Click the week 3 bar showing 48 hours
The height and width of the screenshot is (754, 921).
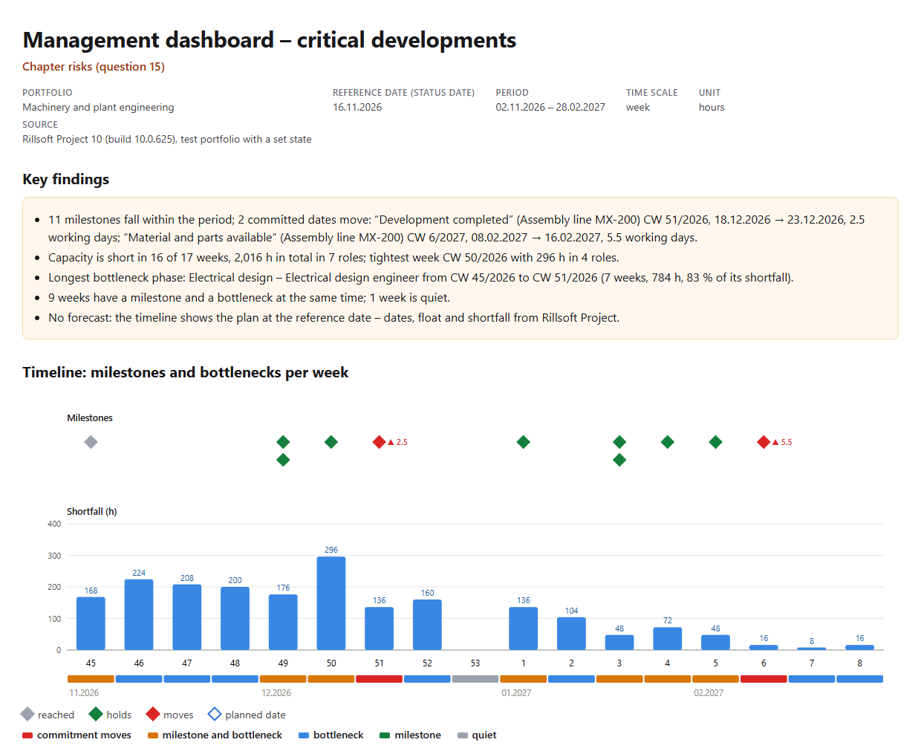[x=619, y=643]
